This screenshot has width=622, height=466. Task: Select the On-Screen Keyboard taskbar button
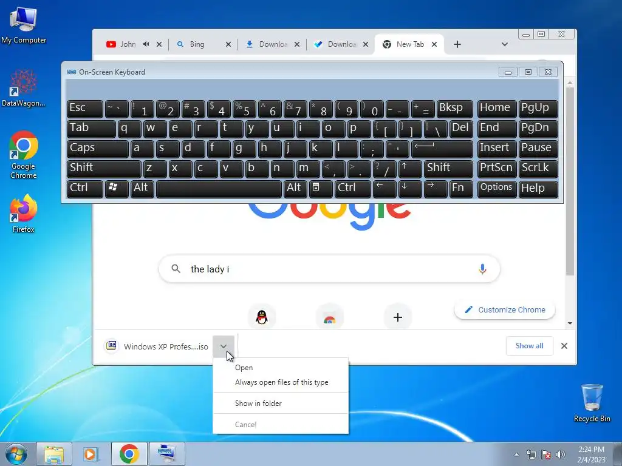pyautogui.click(x=166, y=454)
